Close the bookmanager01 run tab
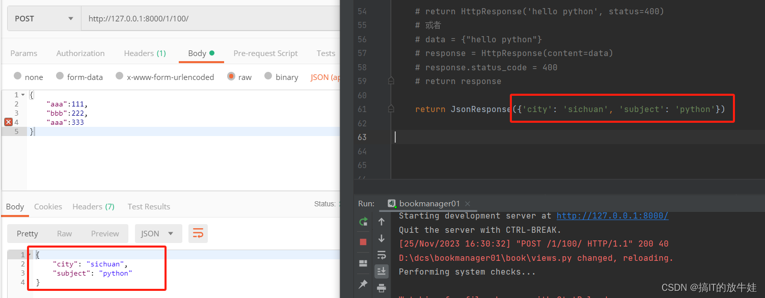The image size is (765, 298). point(468,204)
